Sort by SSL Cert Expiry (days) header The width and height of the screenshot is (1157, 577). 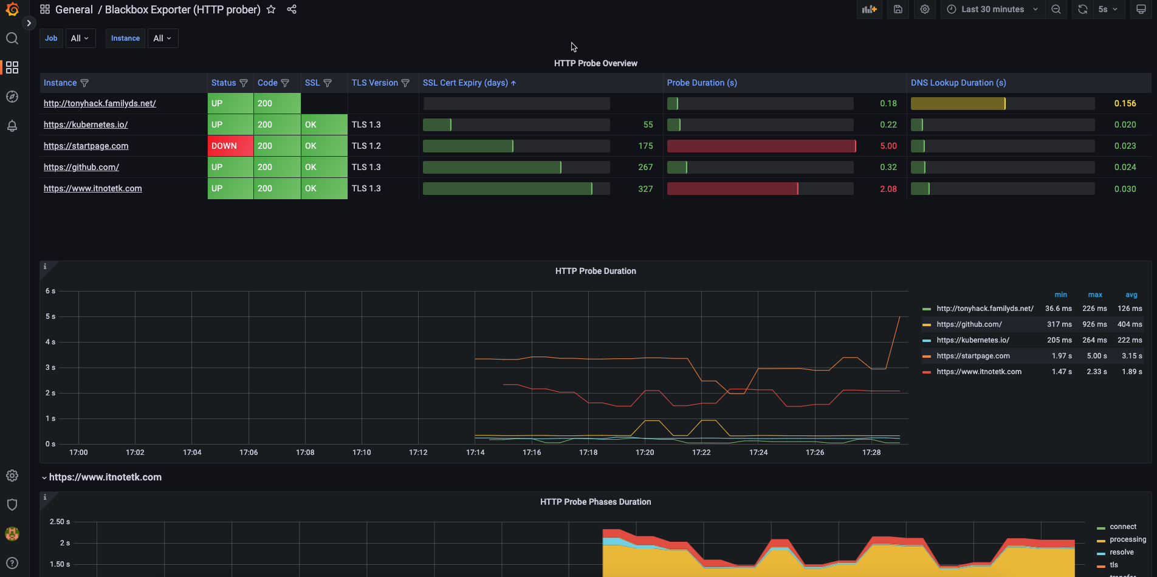pos(469,83)
